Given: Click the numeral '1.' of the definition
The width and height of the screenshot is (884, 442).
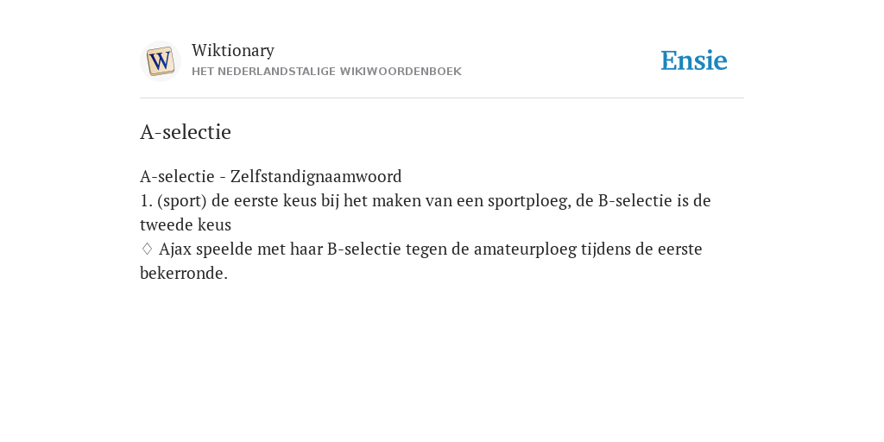Looking at the screenshot, I should pos(146,200).
